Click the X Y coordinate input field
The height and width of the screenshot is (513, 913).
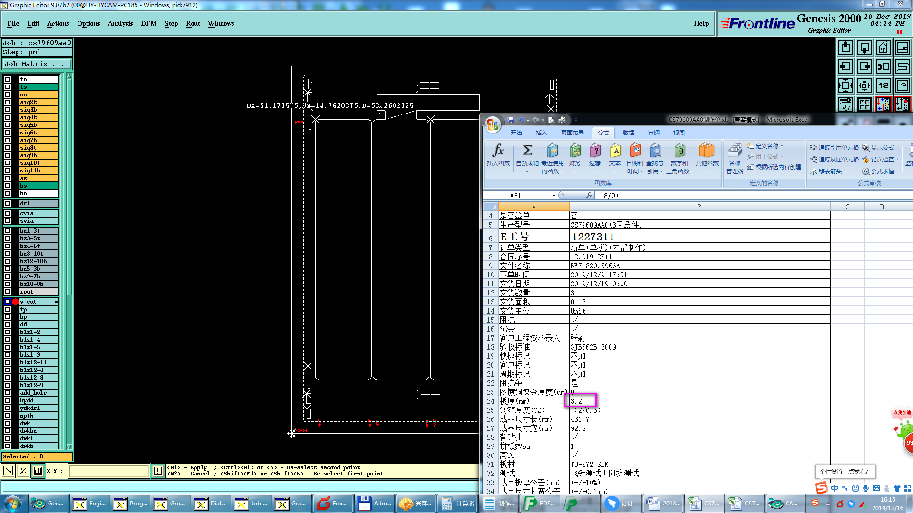(109, 471)
